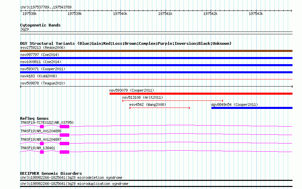The image size is (302, 189).
Task: Click the RefSeq Genes track title
Action: tap(34, 118)
